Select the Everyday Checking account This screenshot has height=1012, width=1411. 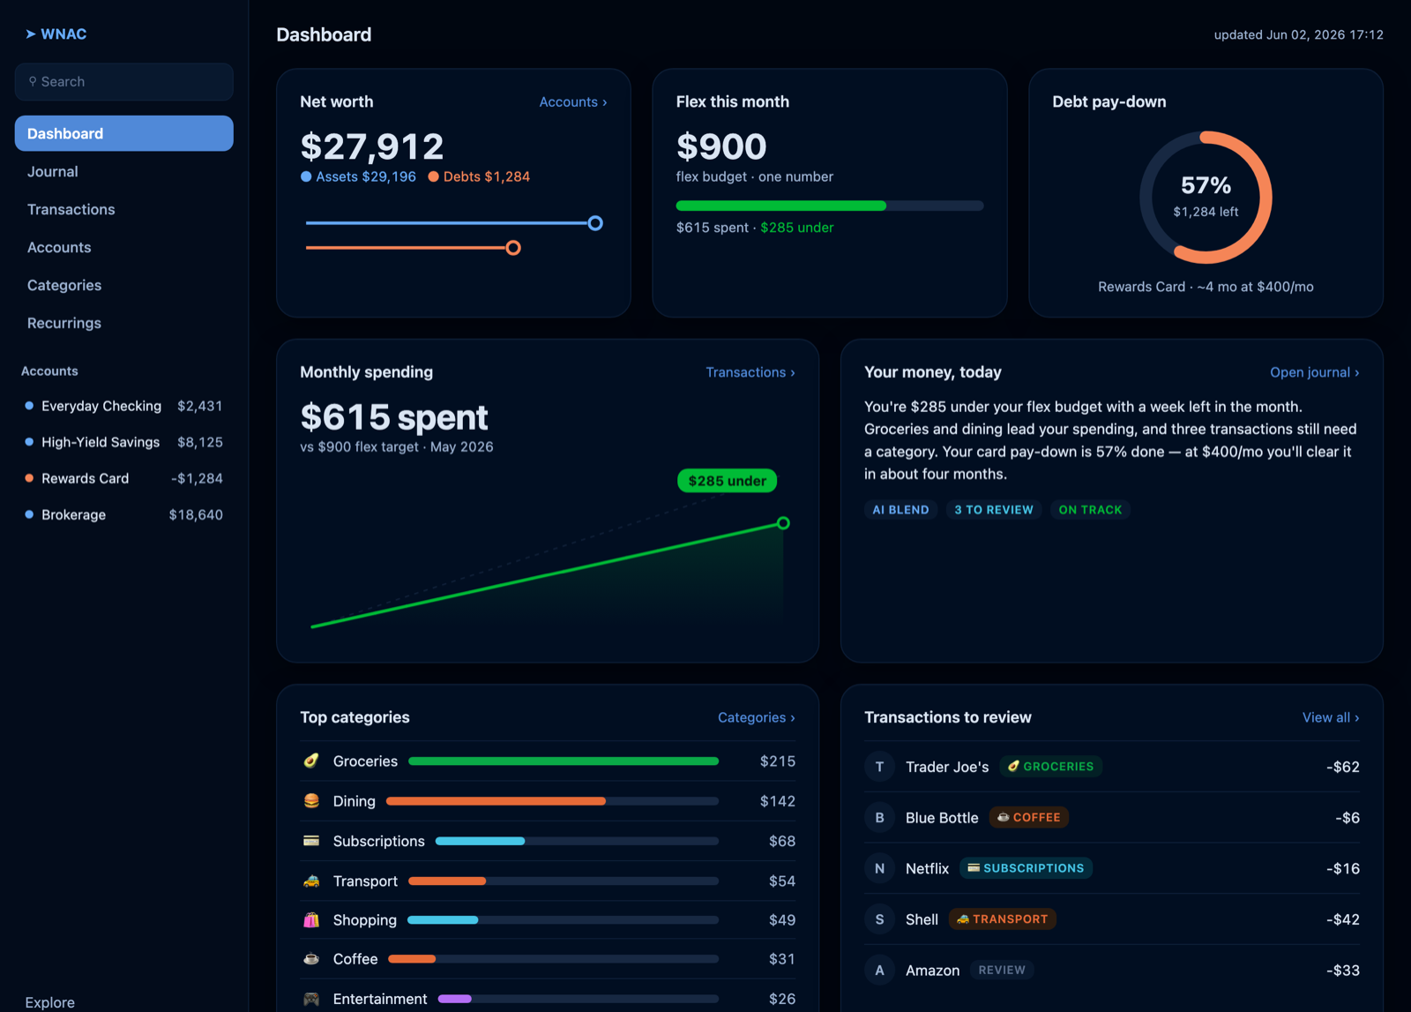click(x=124, y=406)
